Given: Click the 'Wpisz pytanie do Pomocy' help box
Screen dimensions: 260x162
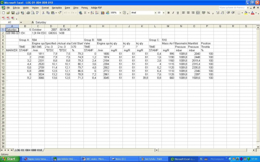Looking at the screenshot, I should point(232,8).
